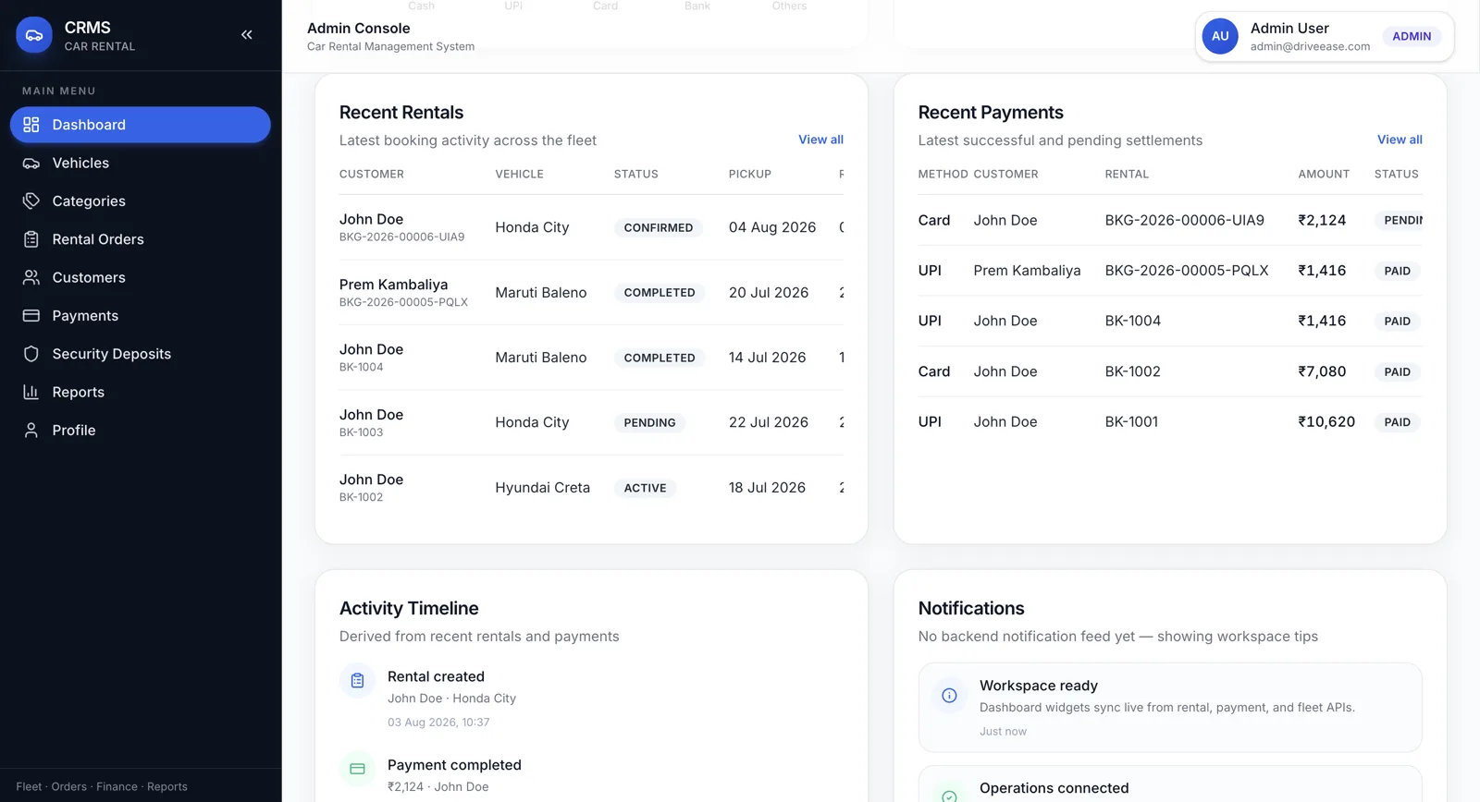Click the CUSTOMER column header in Recent Rentals
The width and height of the screenshot is (1480, 802).
click(372, 174)
